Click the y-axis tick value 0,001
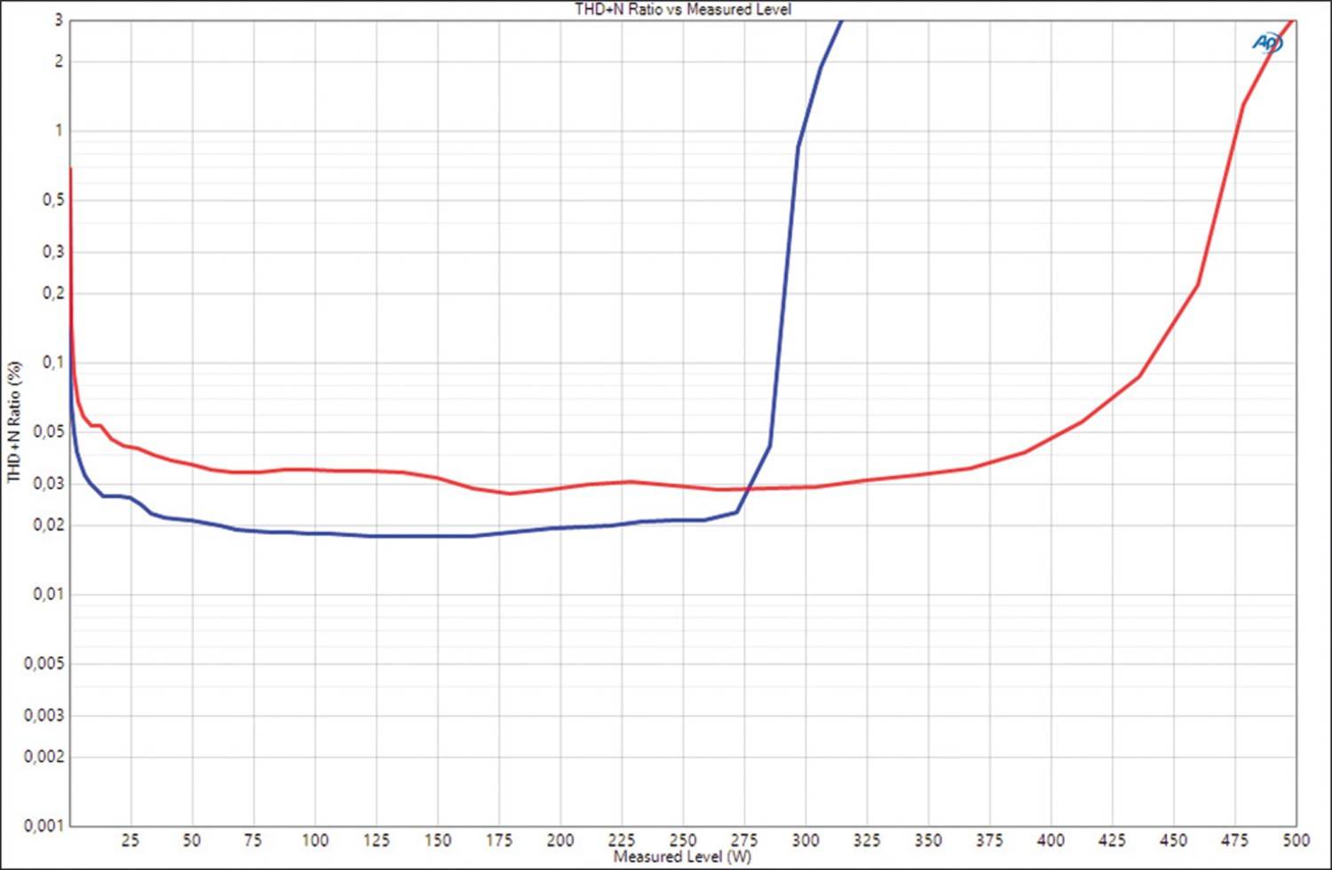 [44, 826]
